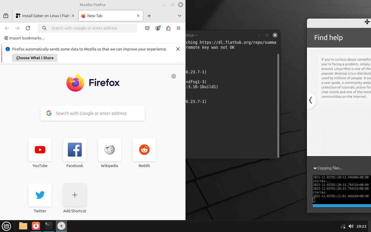Image resolution: width=371 pixels, height=232 pixels.
Task: Open the Extensions puzzle icon
Action: [168, 28]
